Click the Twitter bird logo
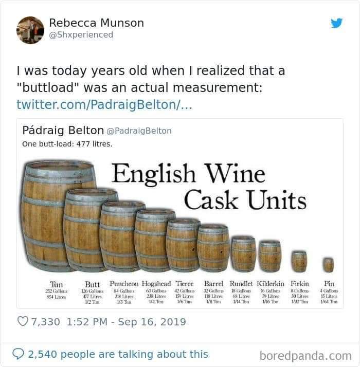 pyautogui.click(x=336, y=23)
